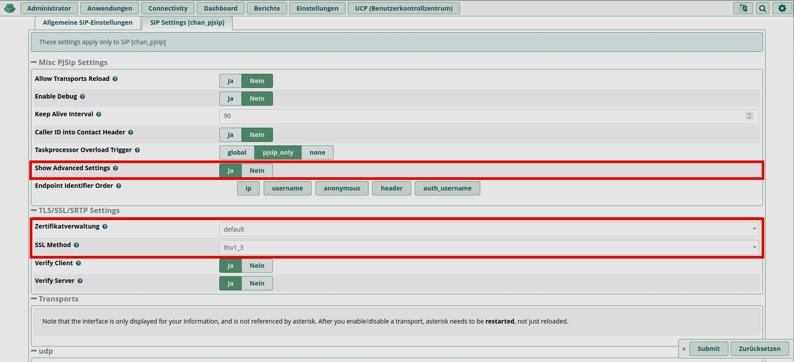
Task: Open the language selector icon
Action: click(x=743, y=8)
